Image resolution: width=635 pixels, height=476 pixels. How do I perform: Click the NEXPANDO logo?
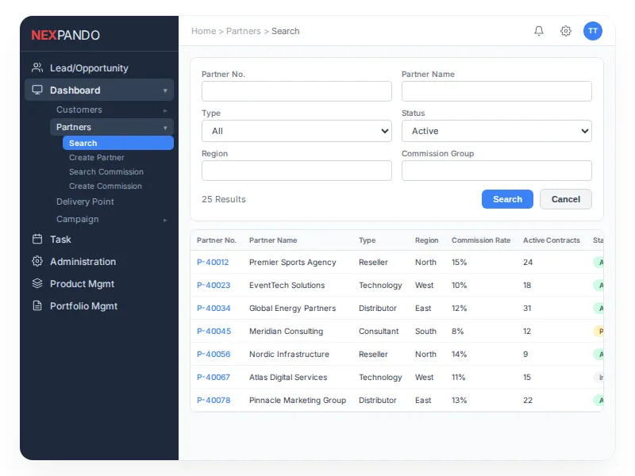pyautogui.click(x=66, y=35)
